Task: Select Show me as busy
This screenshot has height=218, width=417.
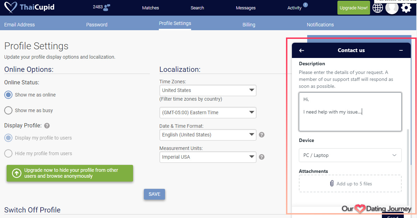Action: pyautogui.click(x=8, y=110)
